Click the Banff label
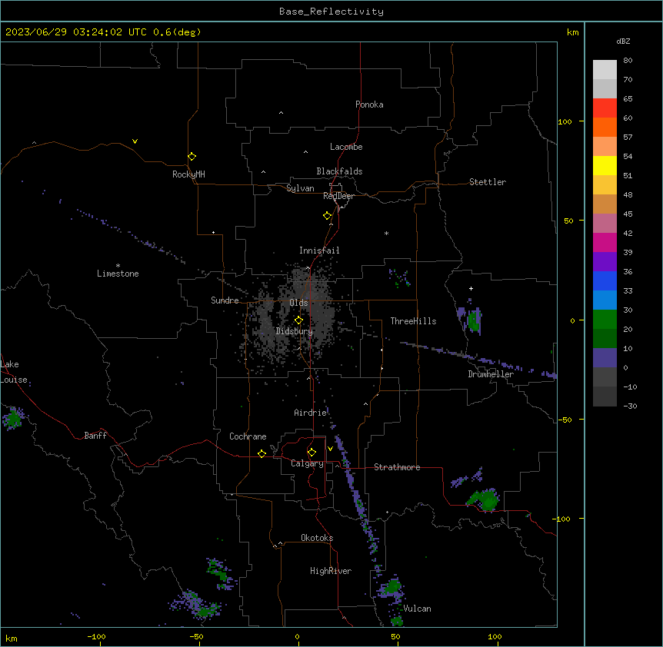The width and height of the screenshot is (663, 647). (x=95, y=436)
